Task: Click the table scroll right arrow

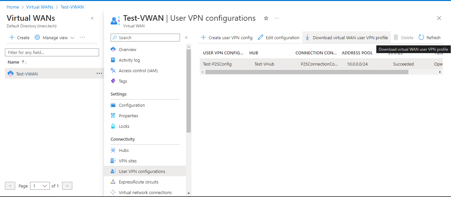Action: tap(440, 72)
